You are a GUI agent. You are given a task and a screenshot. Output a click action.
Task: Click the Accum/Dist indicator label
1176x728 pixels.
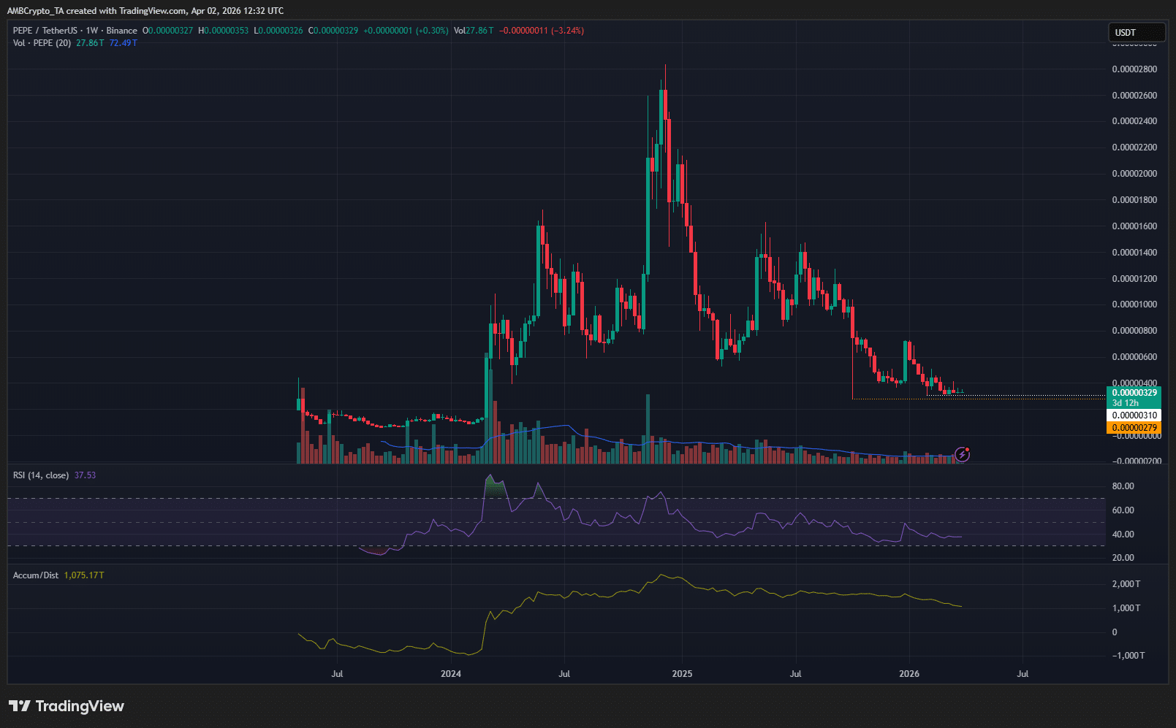pos(36,575)
